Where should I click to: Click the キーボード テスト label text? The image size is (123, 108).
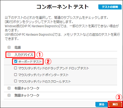(x=30, y=62)
